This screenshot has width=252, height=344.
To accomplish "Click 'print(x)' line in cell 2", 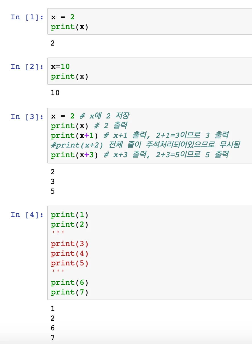I will (70, 77).
